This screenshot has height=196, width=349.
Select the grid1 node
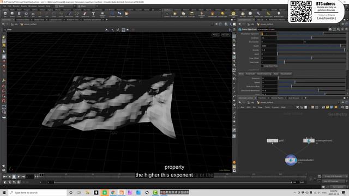tap(273, 140)
